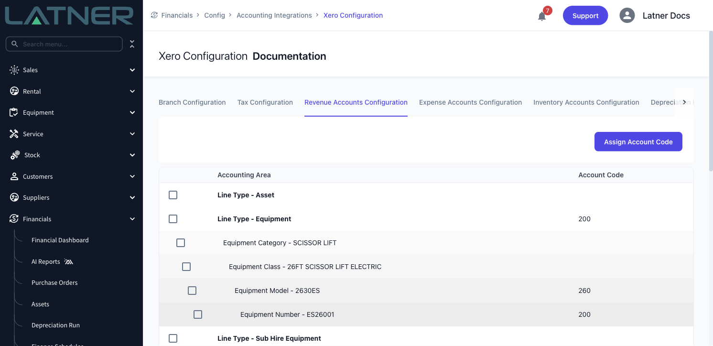Select the Revenue Accounts Configuration tab

tap(356, 102)
